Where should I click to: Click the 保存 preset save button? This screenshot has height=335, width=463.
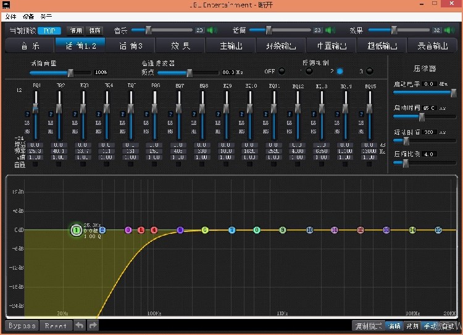pyautogui.click(x=94, y=30)
